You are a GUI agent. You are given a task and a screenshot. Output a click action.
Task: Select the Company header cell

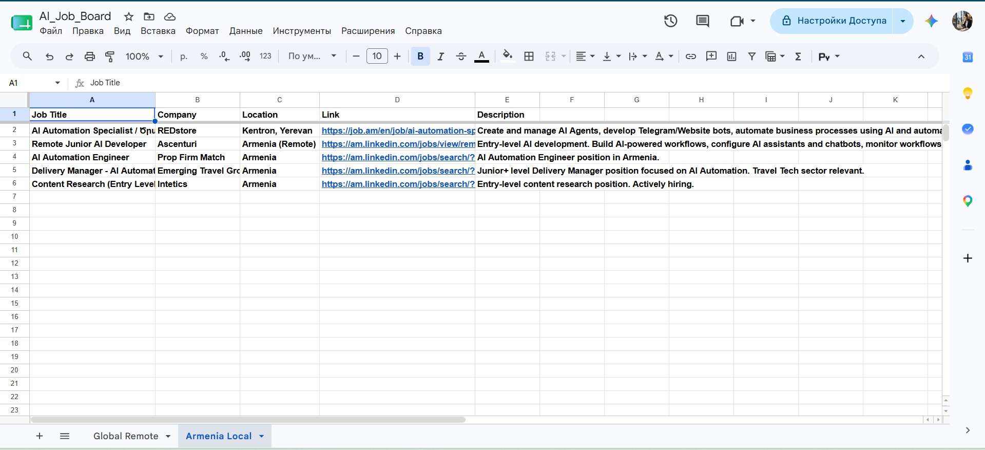(198, 115)
